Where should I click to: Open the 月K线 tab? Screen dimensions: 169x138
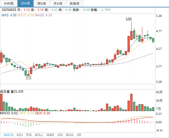tap(58, 4)
